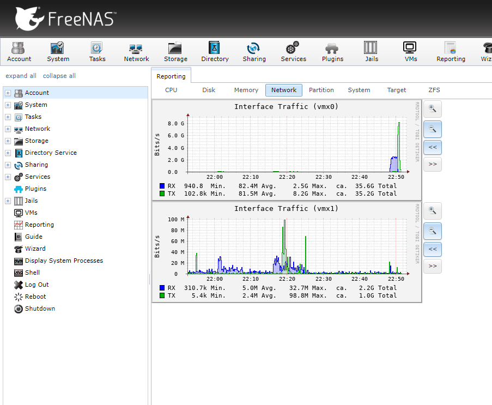
Task: Open the Storage icon in top toolbar
Action: 175,52
